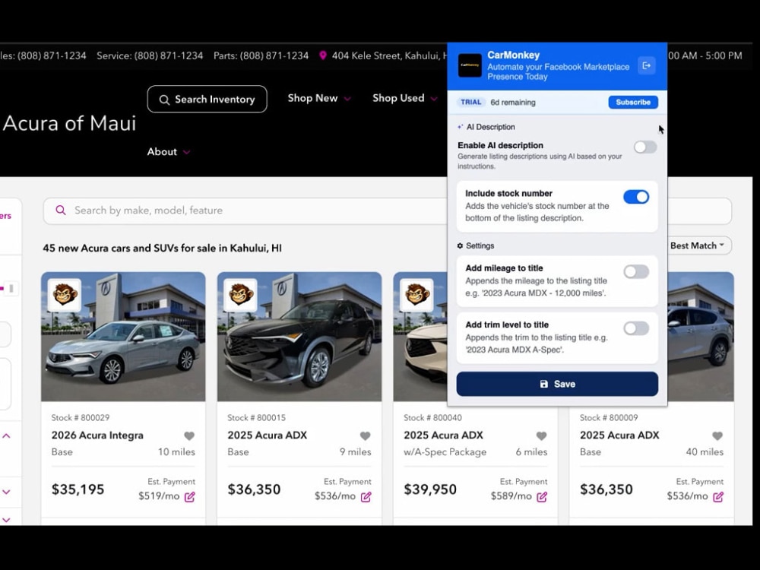Image resolution: width=760 pixels, height=570 pixels.
Task: Toggle Enable AI description switch
Action: click(645, 147)
